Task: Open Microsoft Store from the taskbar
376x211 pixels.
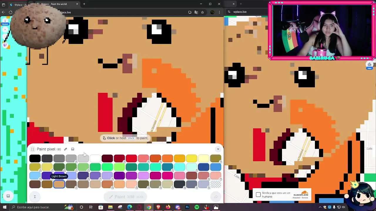Action: click(101, 207)
